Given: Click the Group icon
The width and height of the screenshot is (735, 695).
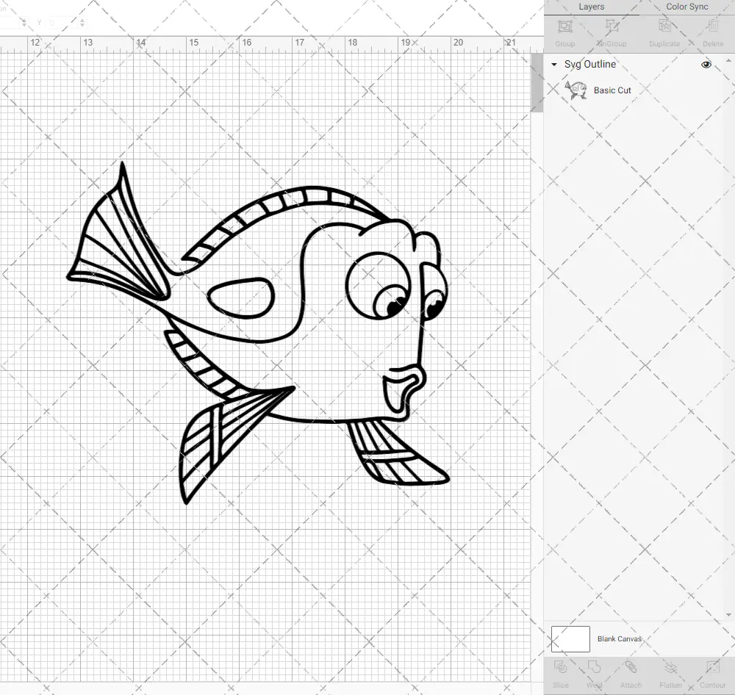Looking at the screenshot, I should [x=564, y=33].
